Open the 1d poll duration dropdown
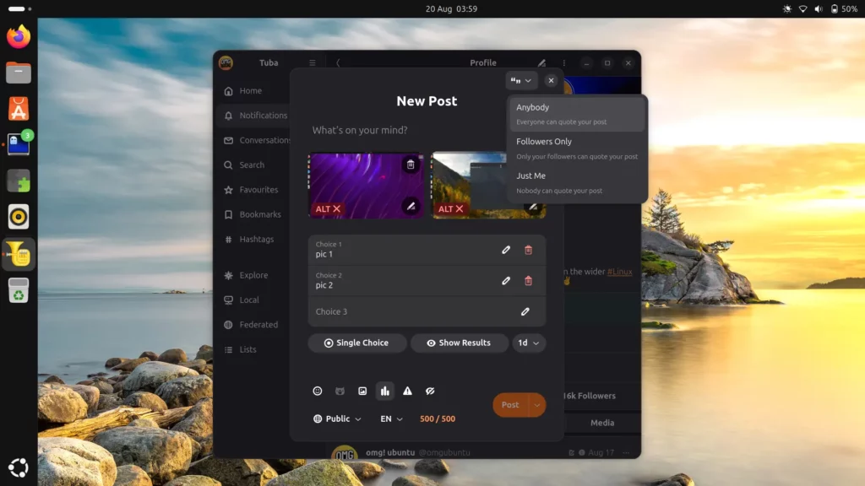This screenshot has height=486, width=865. click(529, 343)
